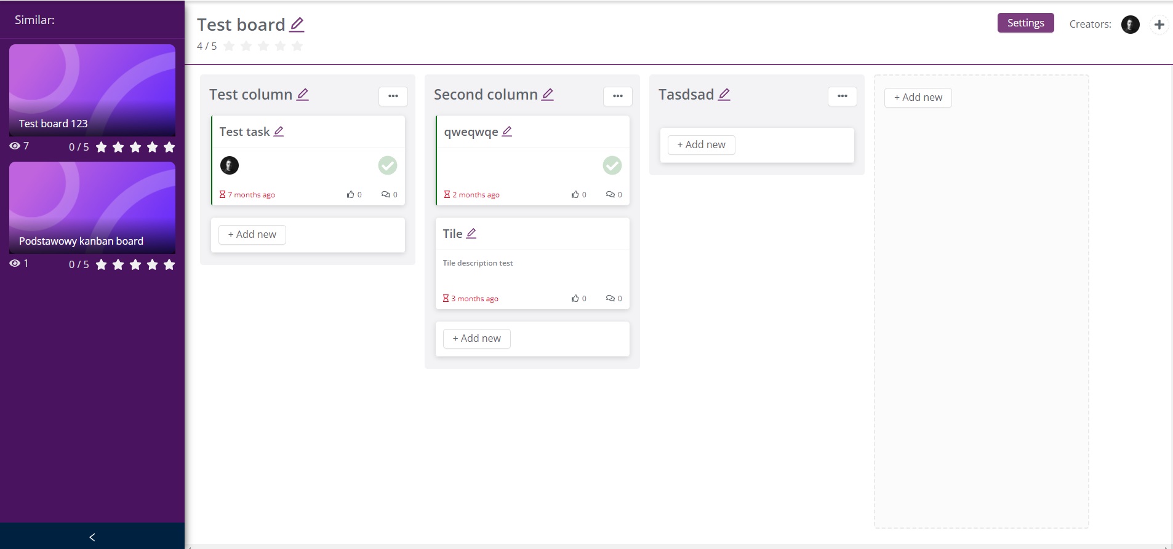1173x549 pixels.
Task: Click thumbs-up on Test task card
Action: click(350, 195)
